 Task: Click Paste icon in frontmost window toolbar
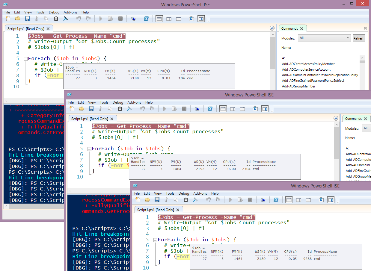[x=186, y=200]
